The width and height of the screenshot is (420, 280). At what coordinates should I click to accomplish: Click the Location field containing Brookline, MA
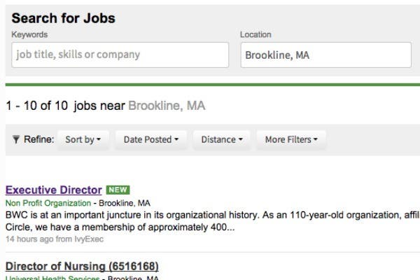325,55
